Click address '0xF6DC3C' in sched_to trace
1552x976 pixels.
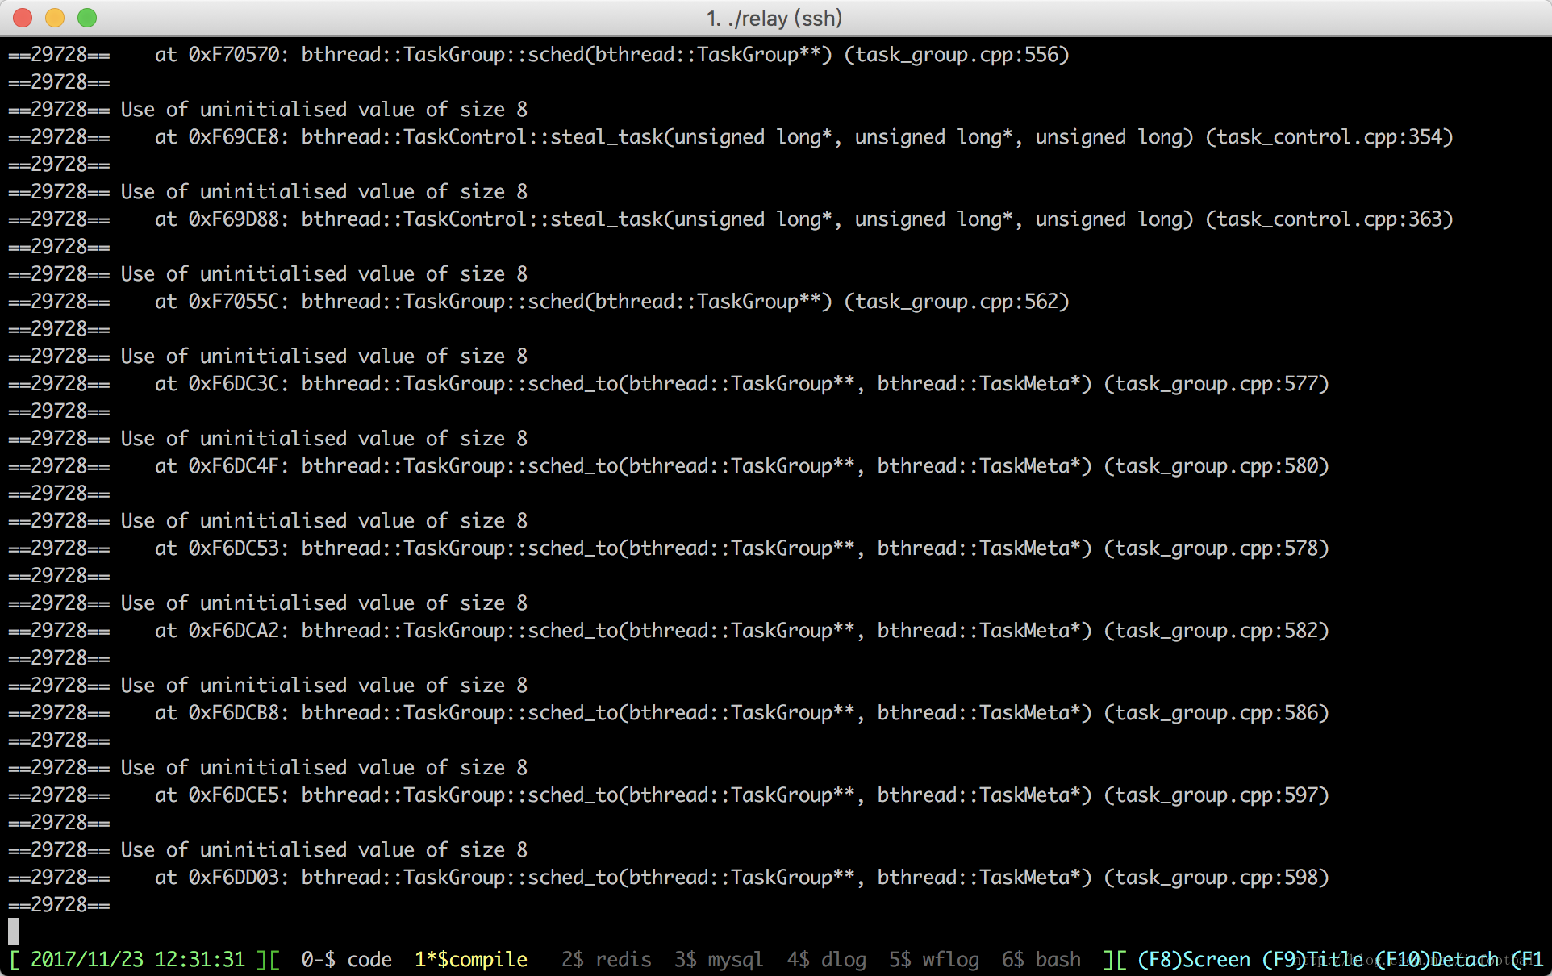pyautogui.click(x=234, y=384)
